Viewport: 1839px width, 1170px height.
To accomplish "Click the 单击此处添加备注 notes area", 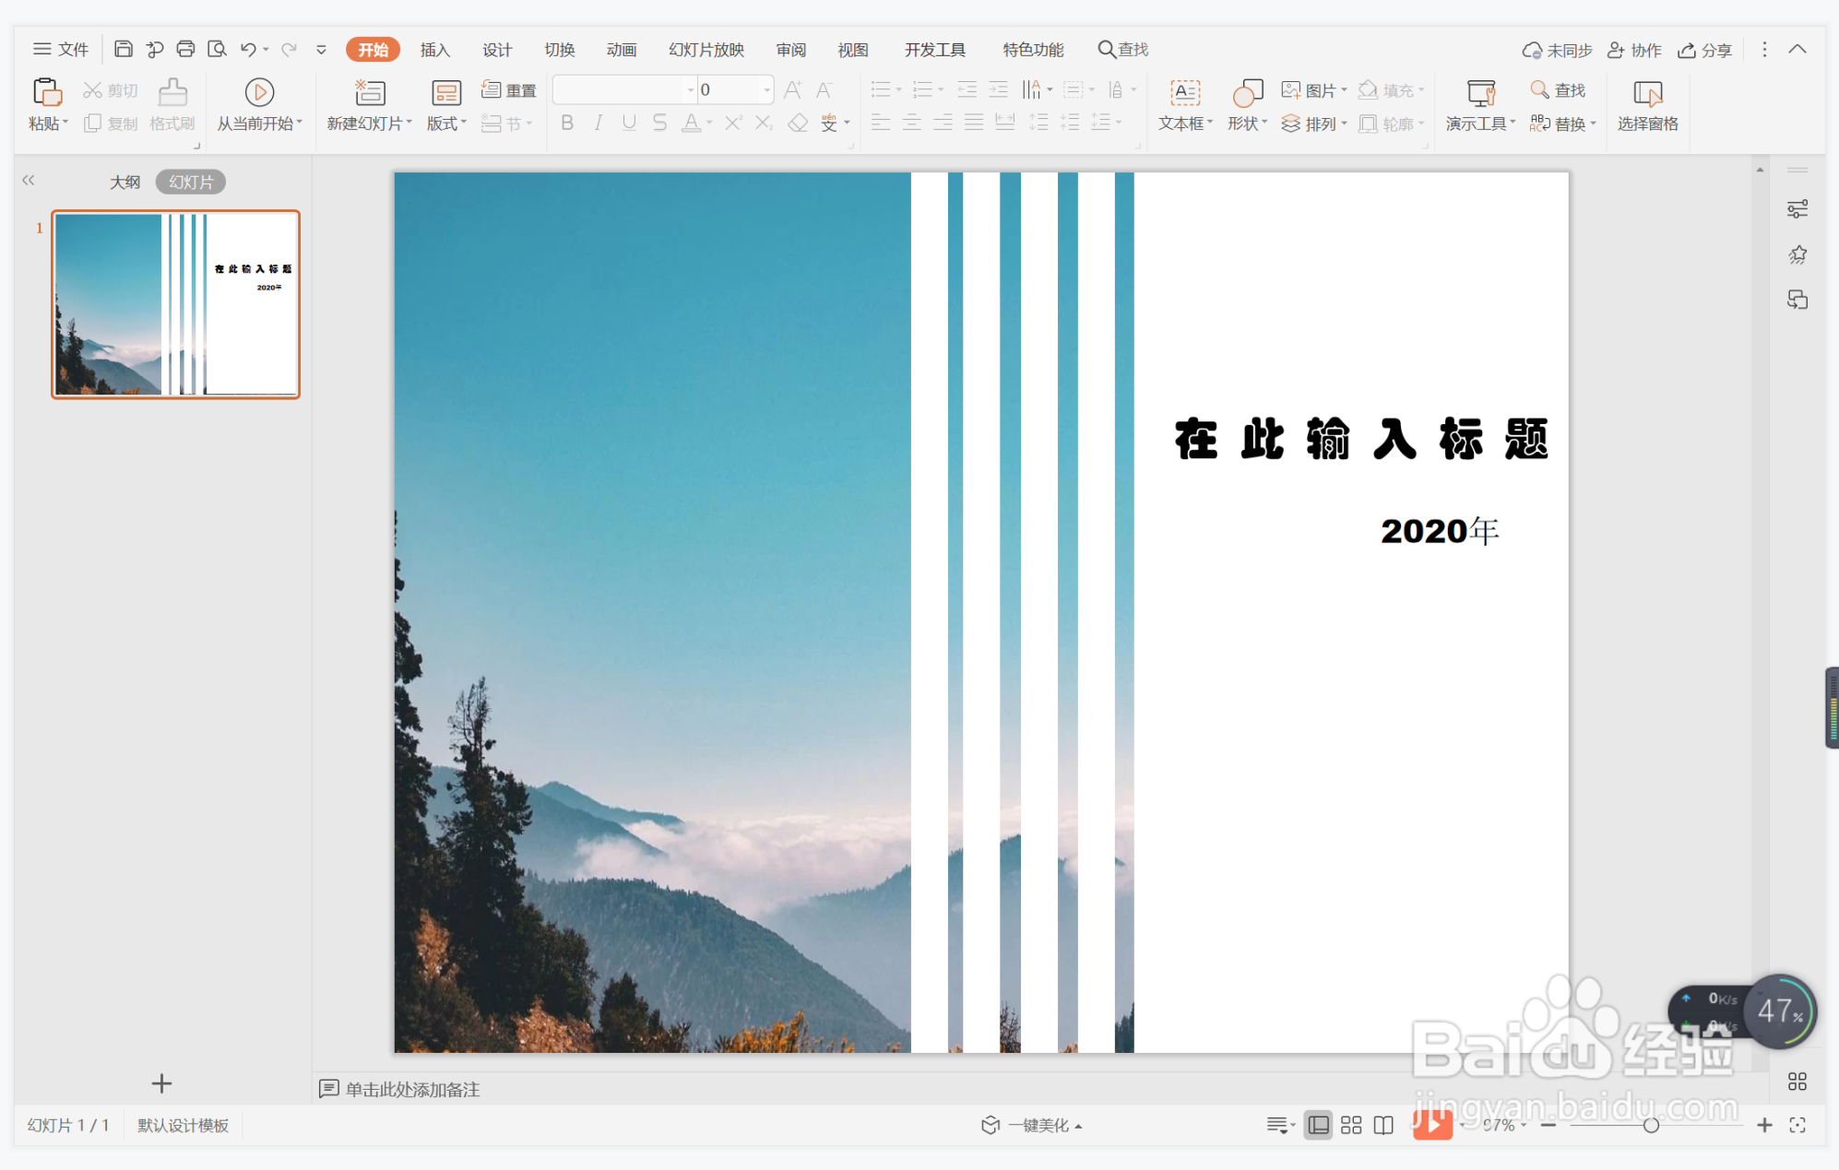I will click(x=412, y=1089).
